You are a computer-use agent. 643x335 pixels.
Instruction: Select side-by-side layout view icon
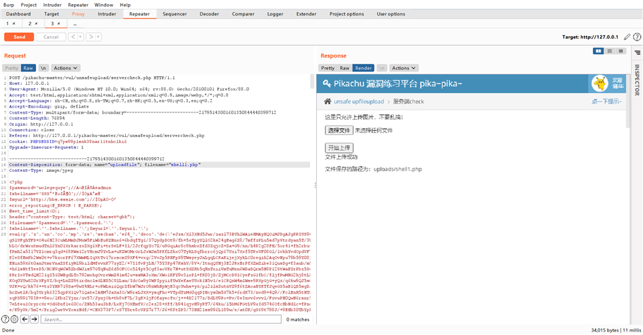pyautogui.click(x=598, y=51)
